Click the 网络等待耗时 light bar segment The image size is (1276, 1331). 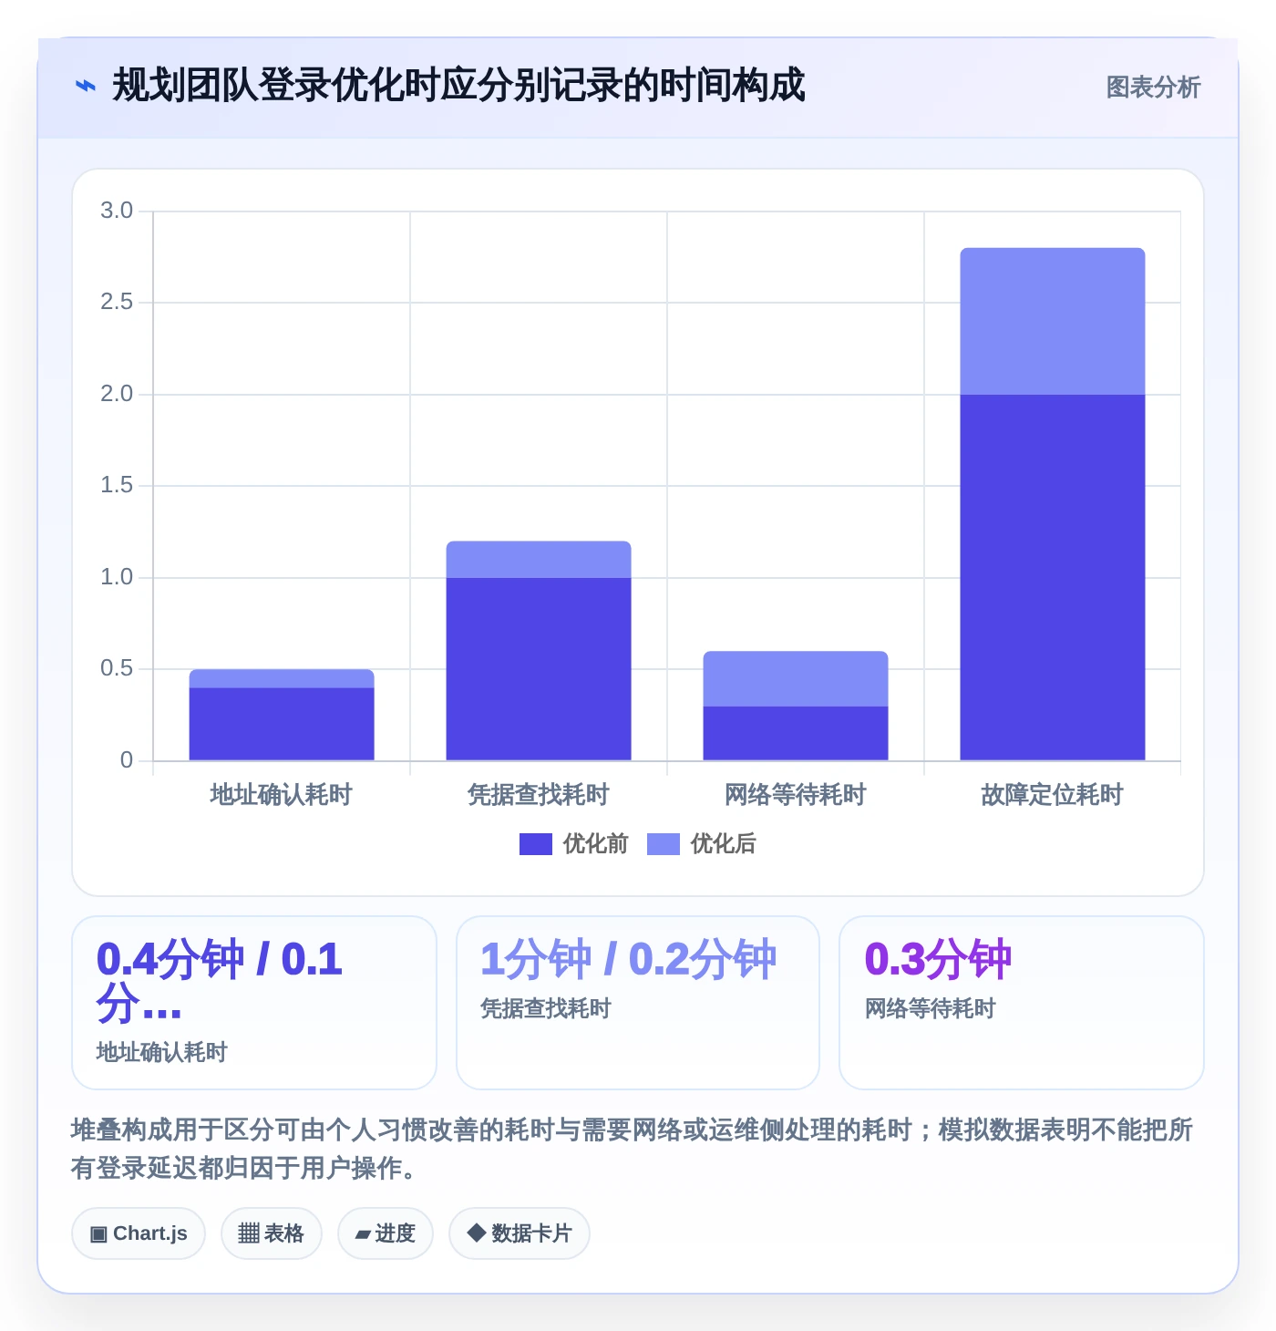(796, 678)
